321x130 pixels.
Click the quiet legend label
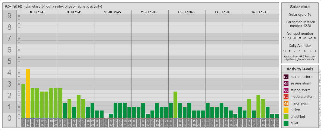(295, 123)
